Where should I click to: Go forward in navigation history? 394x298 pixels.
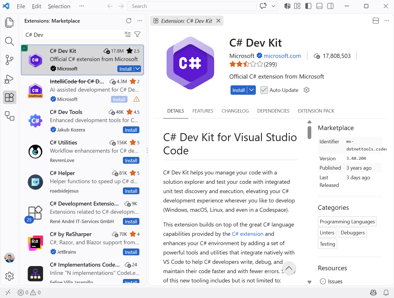(121, 6)
